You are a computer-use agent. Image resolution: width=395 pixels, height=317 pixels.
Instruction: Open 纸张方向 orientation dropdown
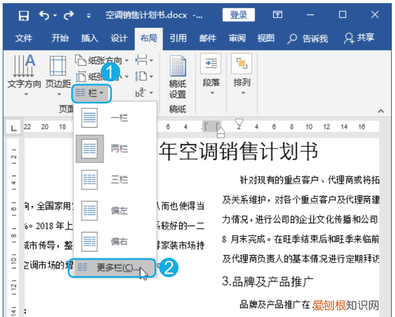(x=102, y=60)
